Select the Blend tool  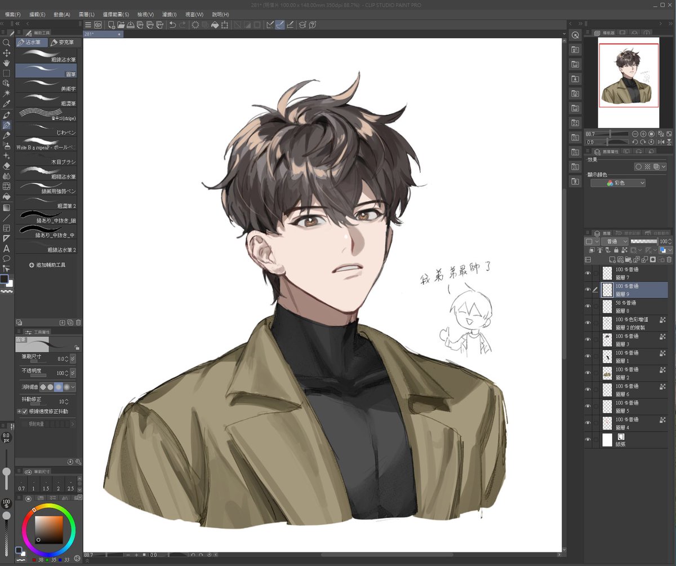click(x=7, y=176)
